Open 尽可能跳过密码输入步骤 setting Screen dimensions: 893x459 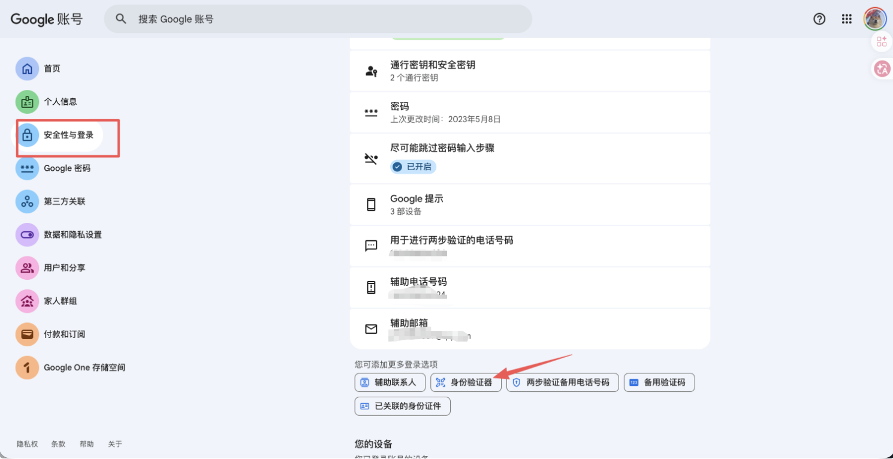[530, 158]
